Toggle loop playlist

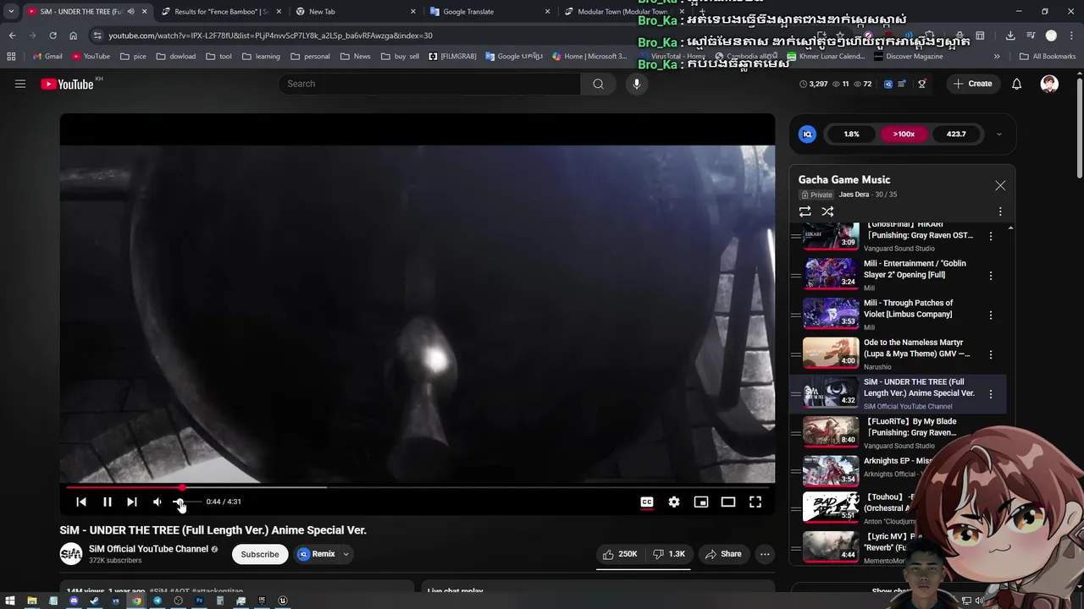[x=805, y=211]
